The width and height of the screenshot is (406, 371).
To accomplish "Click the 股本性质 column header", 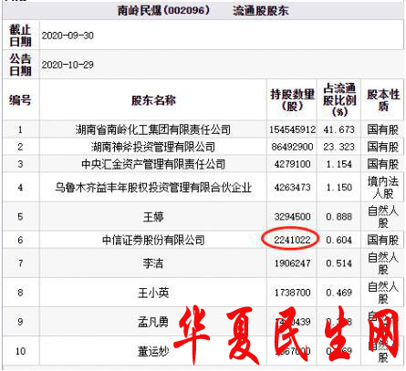I will 383,100.
